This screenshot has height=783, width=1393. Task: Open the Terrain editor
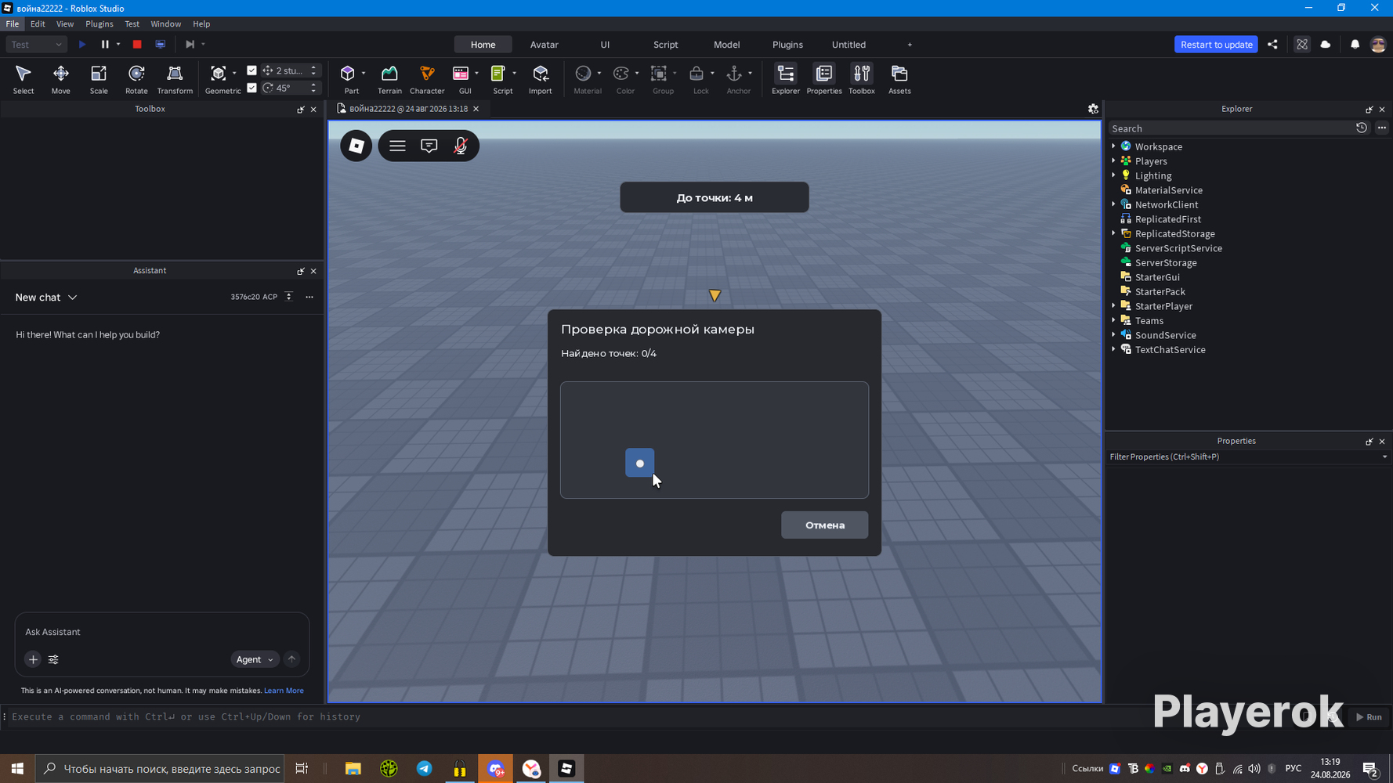(x=389, y=79)
